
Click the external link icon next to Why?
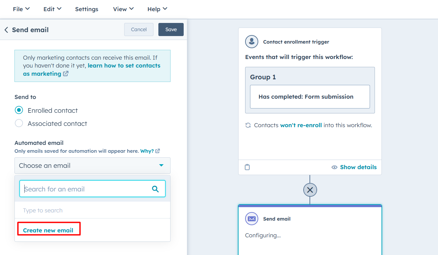(157, 151)
